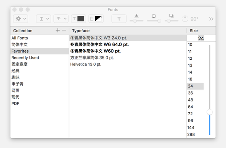Select font size 64
The height and width of the screenshot is (148, 226).
pos(195,107)
